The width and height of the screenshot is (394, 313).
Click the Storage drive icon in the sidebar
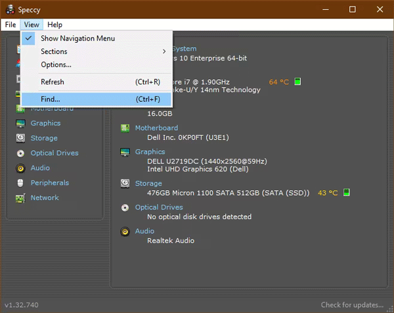point(20,138)
